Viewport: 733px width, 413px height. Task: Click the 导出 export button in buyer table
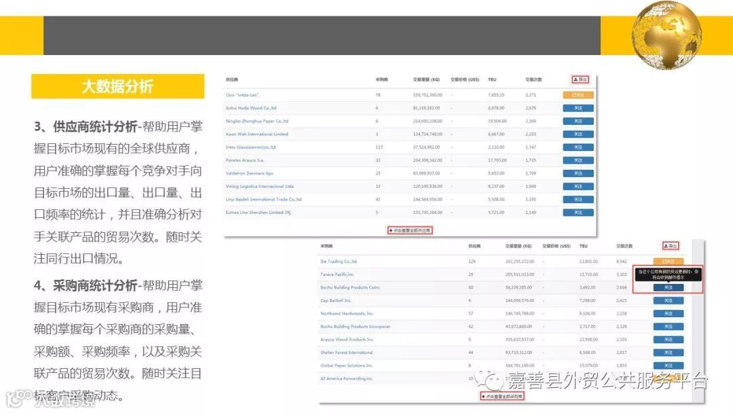(x=671, y=246)
